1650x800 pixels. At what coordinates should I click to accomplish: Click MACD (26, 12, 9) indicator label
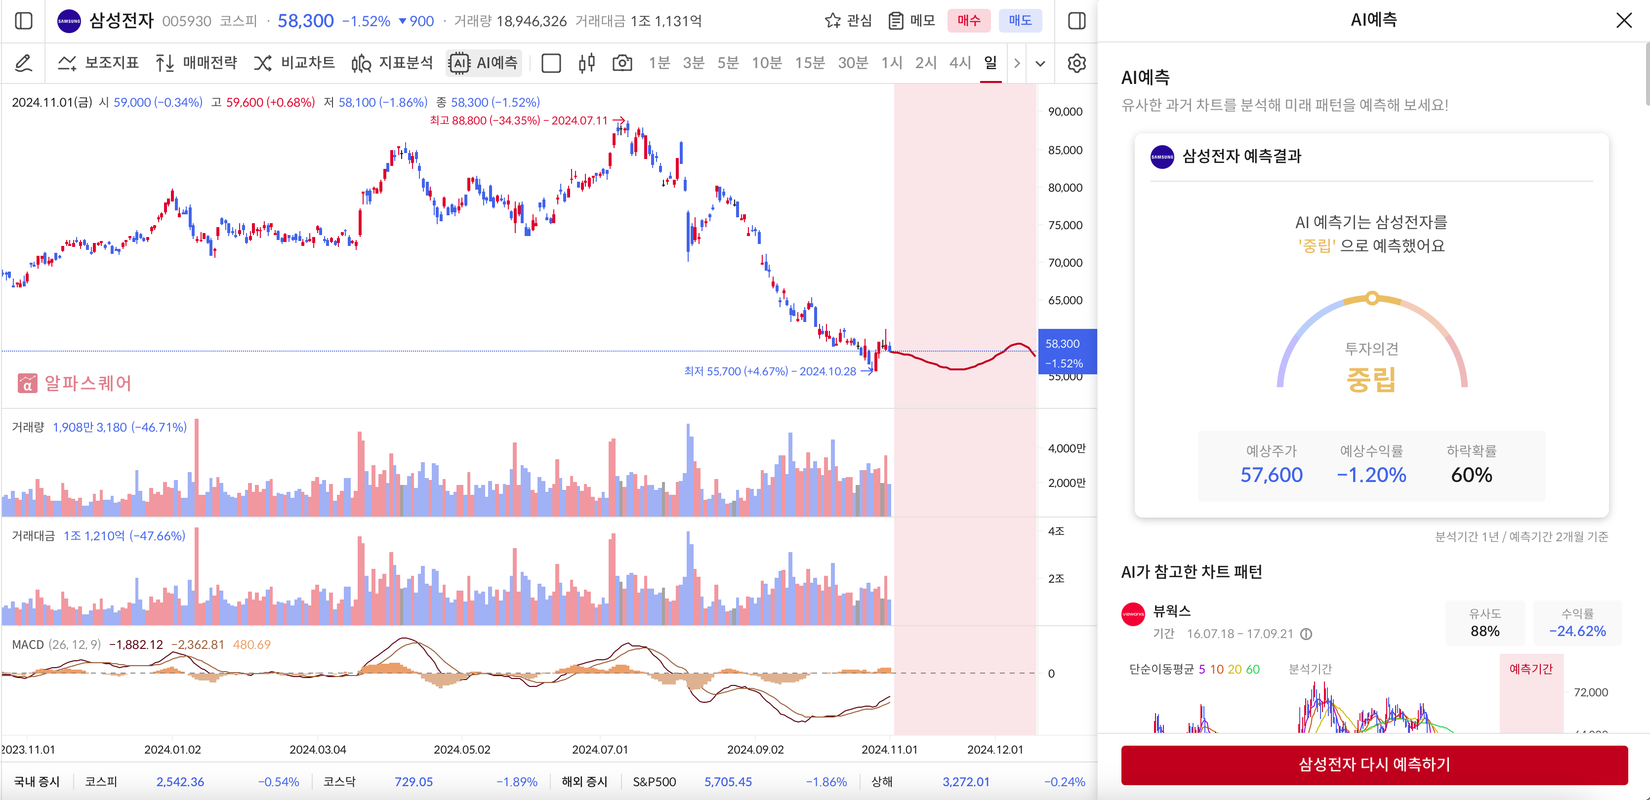56,644
